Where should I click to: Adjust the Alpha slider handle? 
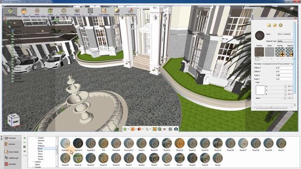click(x=285, y=98)
